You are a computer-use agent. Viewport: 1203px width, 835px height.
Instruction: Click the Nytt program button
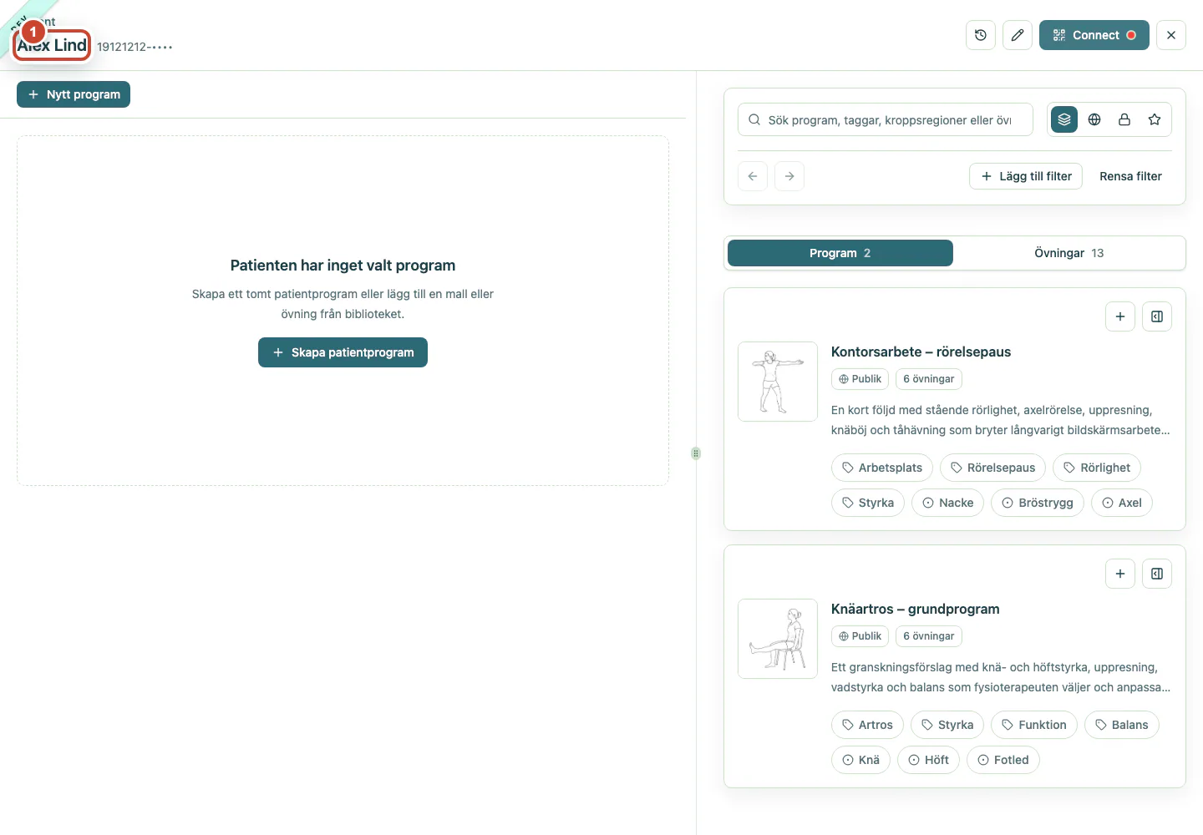[74, 94]
